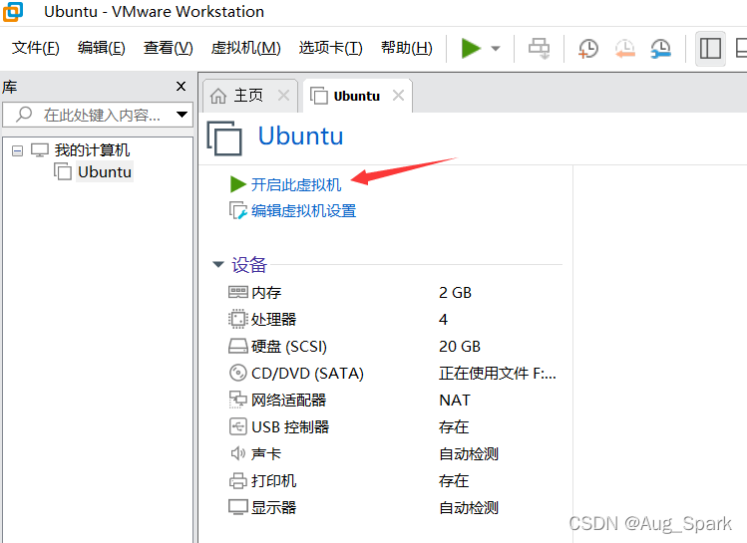The image size is (747, 543).
Task: Select the CD/DVD (SATA) row label
Action: (307, 373)
